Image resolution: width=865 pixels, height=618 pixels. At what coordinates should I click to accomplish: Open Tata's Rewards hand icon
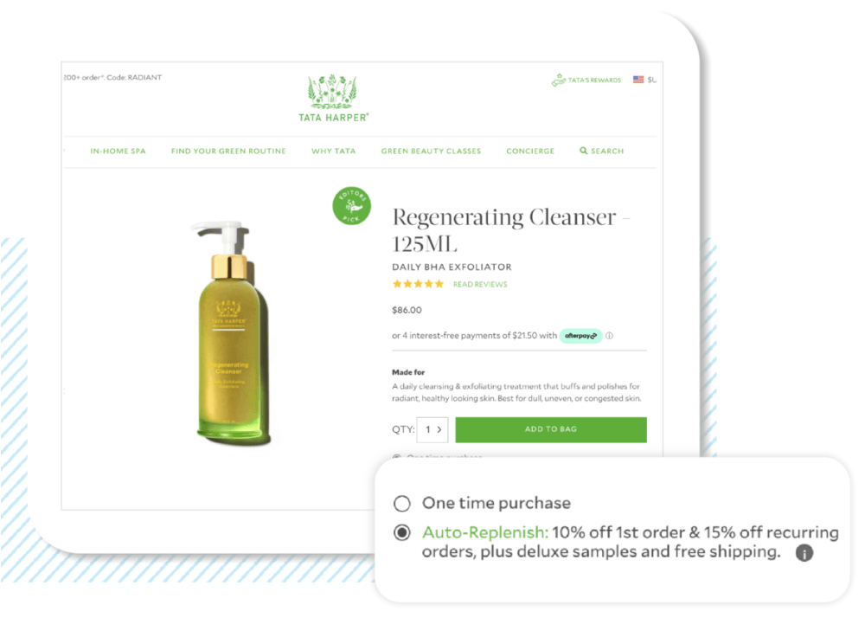pyautogui.click(x=558, y=80)
